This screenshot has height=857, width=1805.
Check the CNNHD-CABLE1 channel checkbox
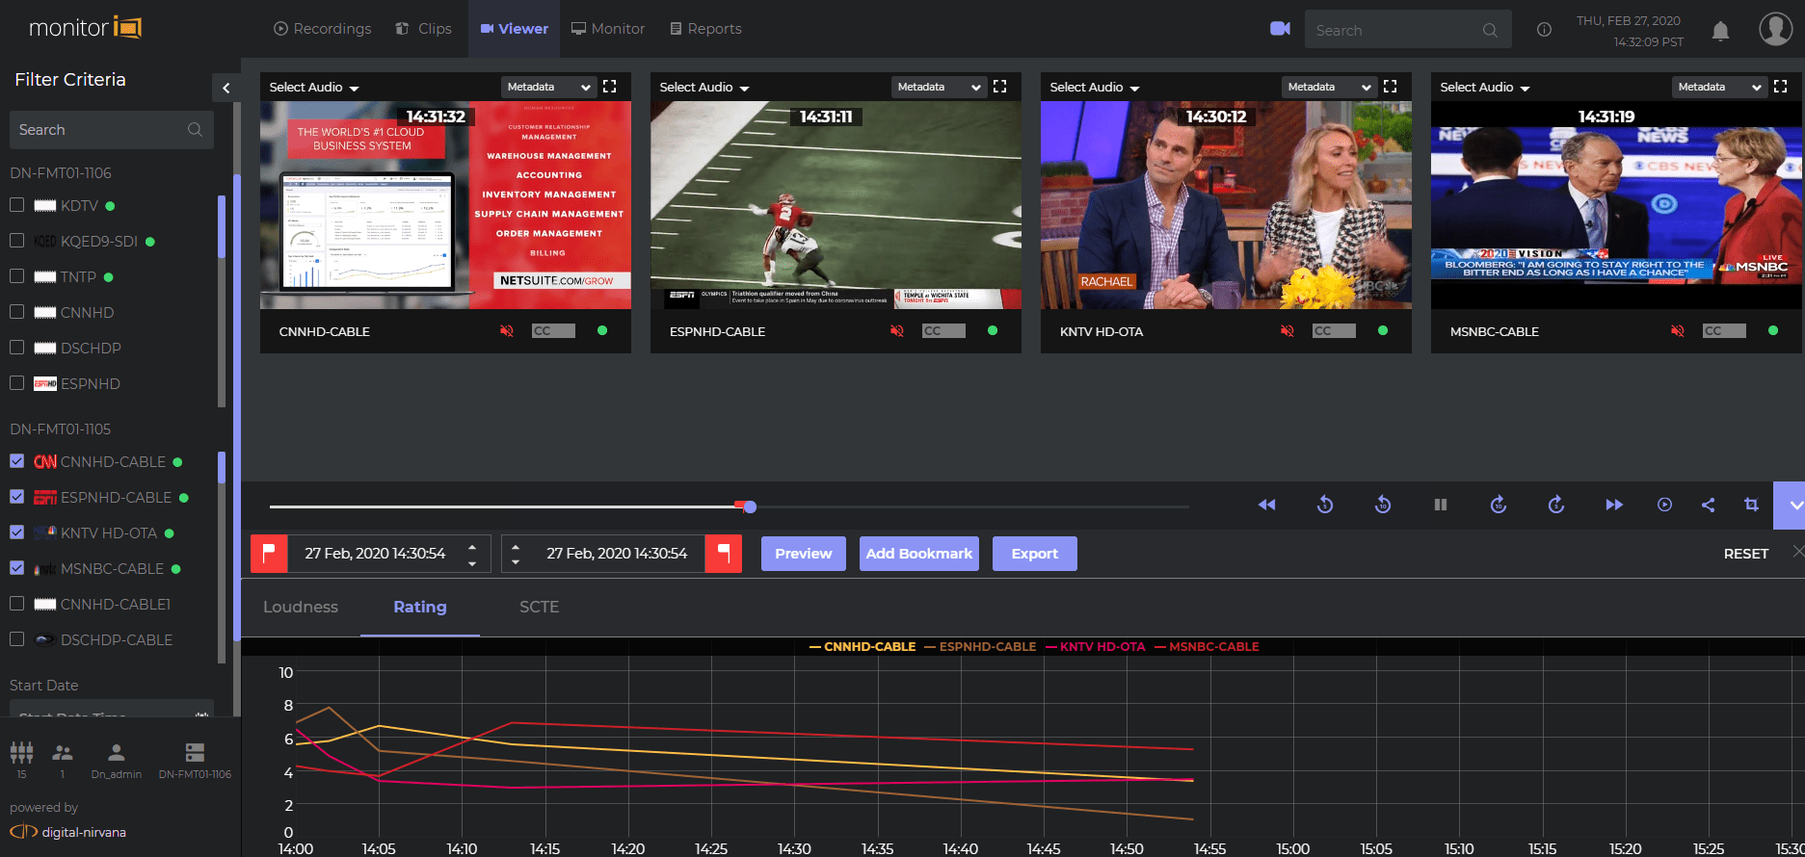pyautogui.click(x=16, y=604)
